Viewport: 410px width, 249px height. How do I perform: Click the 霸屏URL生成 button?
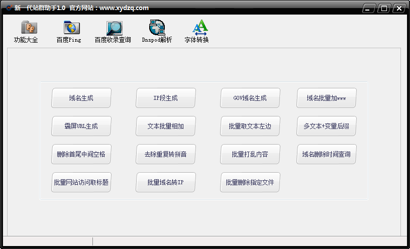[x=81, y=126]
